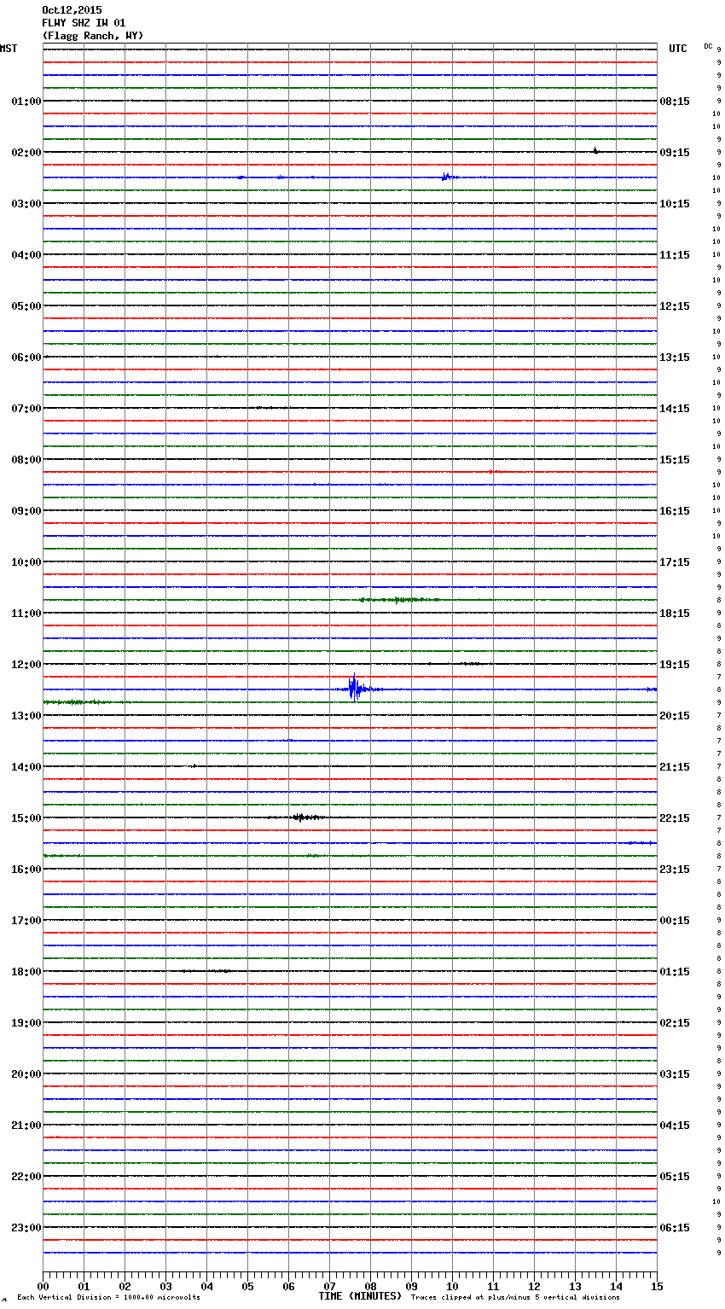
Task: Click the 08 minute tick label on the time axis
Action: click(370, 1286)
